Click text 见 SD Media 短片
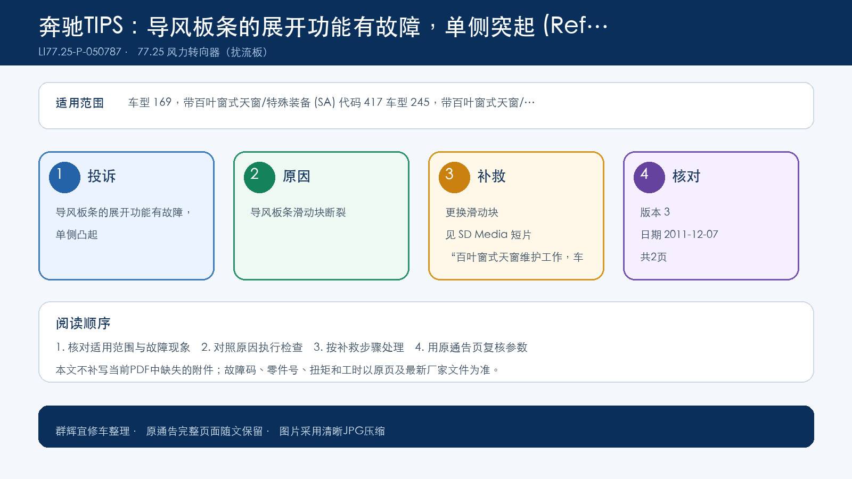852x479 pixels. click(488, 235)
